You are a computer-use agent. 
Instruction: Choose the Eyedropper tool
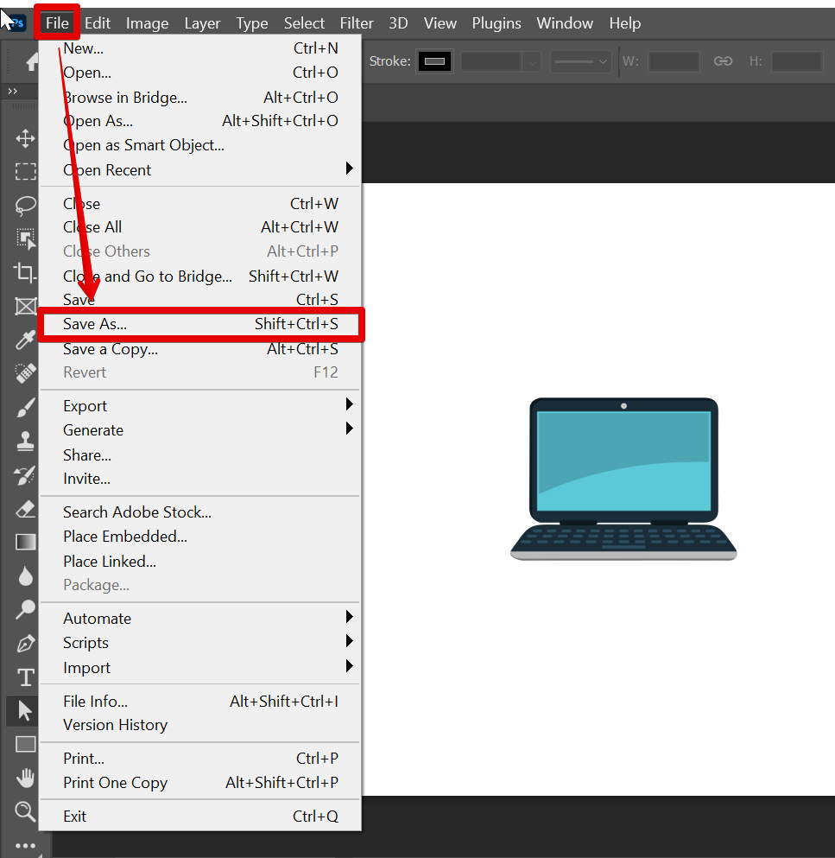point(25,340)
